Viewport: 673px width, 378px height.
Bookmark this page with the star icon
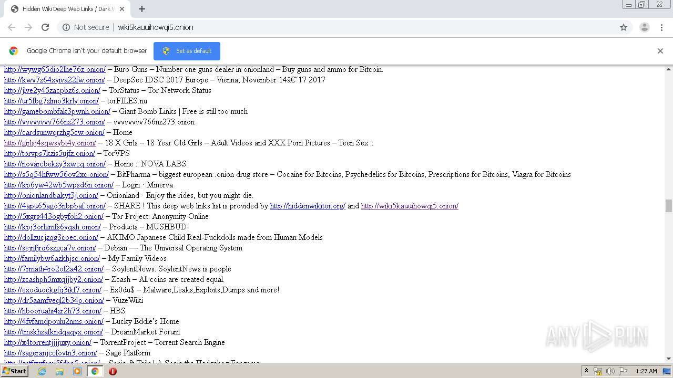click(624, 27)
